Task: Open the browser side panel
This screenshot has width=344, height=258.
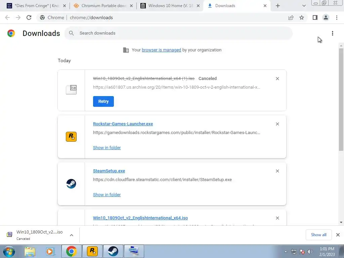Action: [x=315, y=17]
